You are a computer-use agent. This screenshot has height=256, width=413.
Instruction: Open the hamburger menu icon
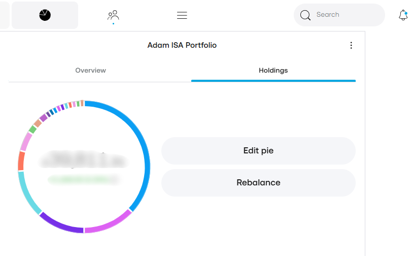(182, 15)
